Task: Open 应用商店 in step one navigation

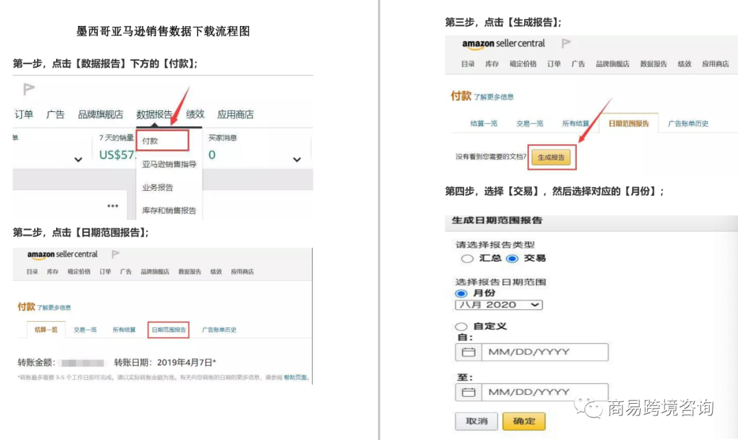Action: point(235,114)
